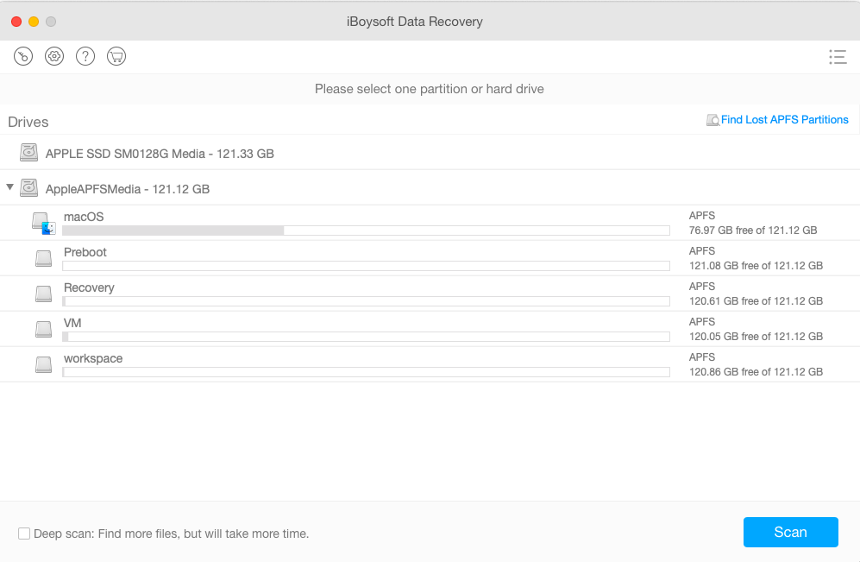
Task: Click the Scan button
Action: click(790, 532)
